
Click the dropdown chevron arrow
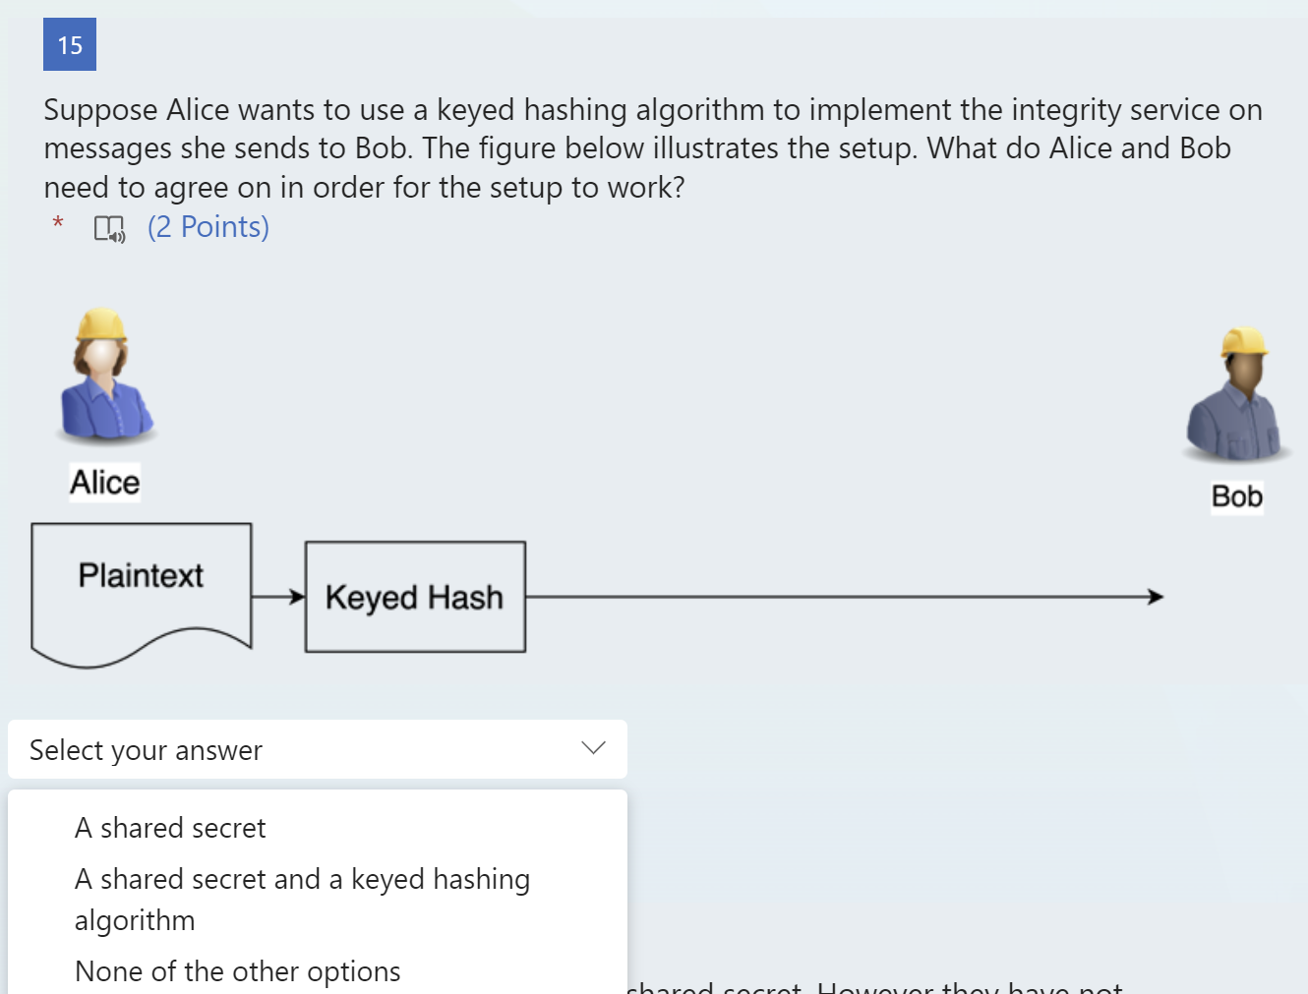click(593, 748)
